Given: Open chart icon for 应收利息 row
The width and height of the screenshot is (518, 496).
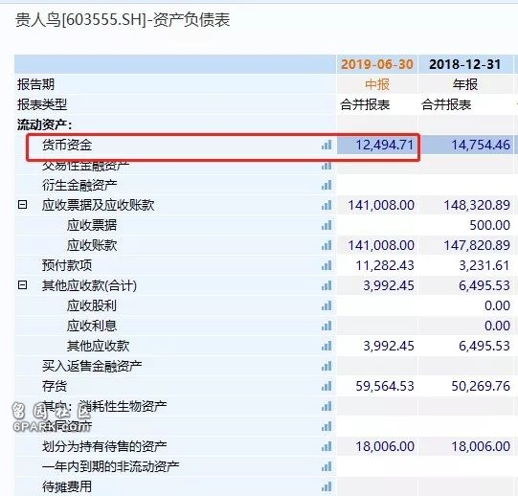Looking at the screenshot, I should (x=327, y=326).
